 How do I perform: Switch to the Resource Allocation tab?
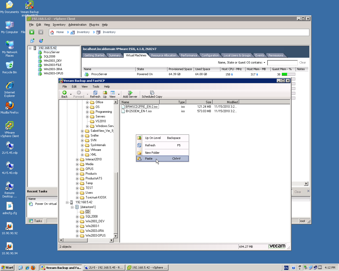coord(164,55)
